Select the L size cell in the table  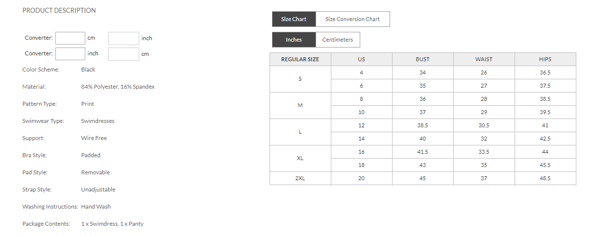click(x=300, y=132)
